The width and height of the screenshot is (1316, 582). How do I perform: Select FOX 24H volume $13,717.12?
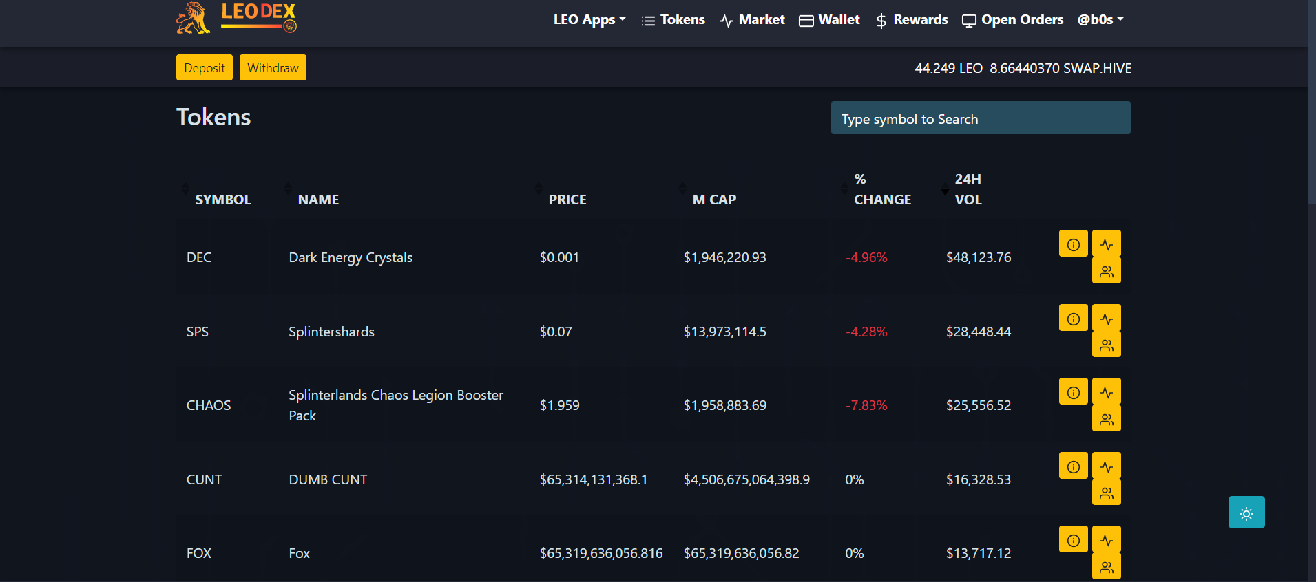[x=979, y=553]
